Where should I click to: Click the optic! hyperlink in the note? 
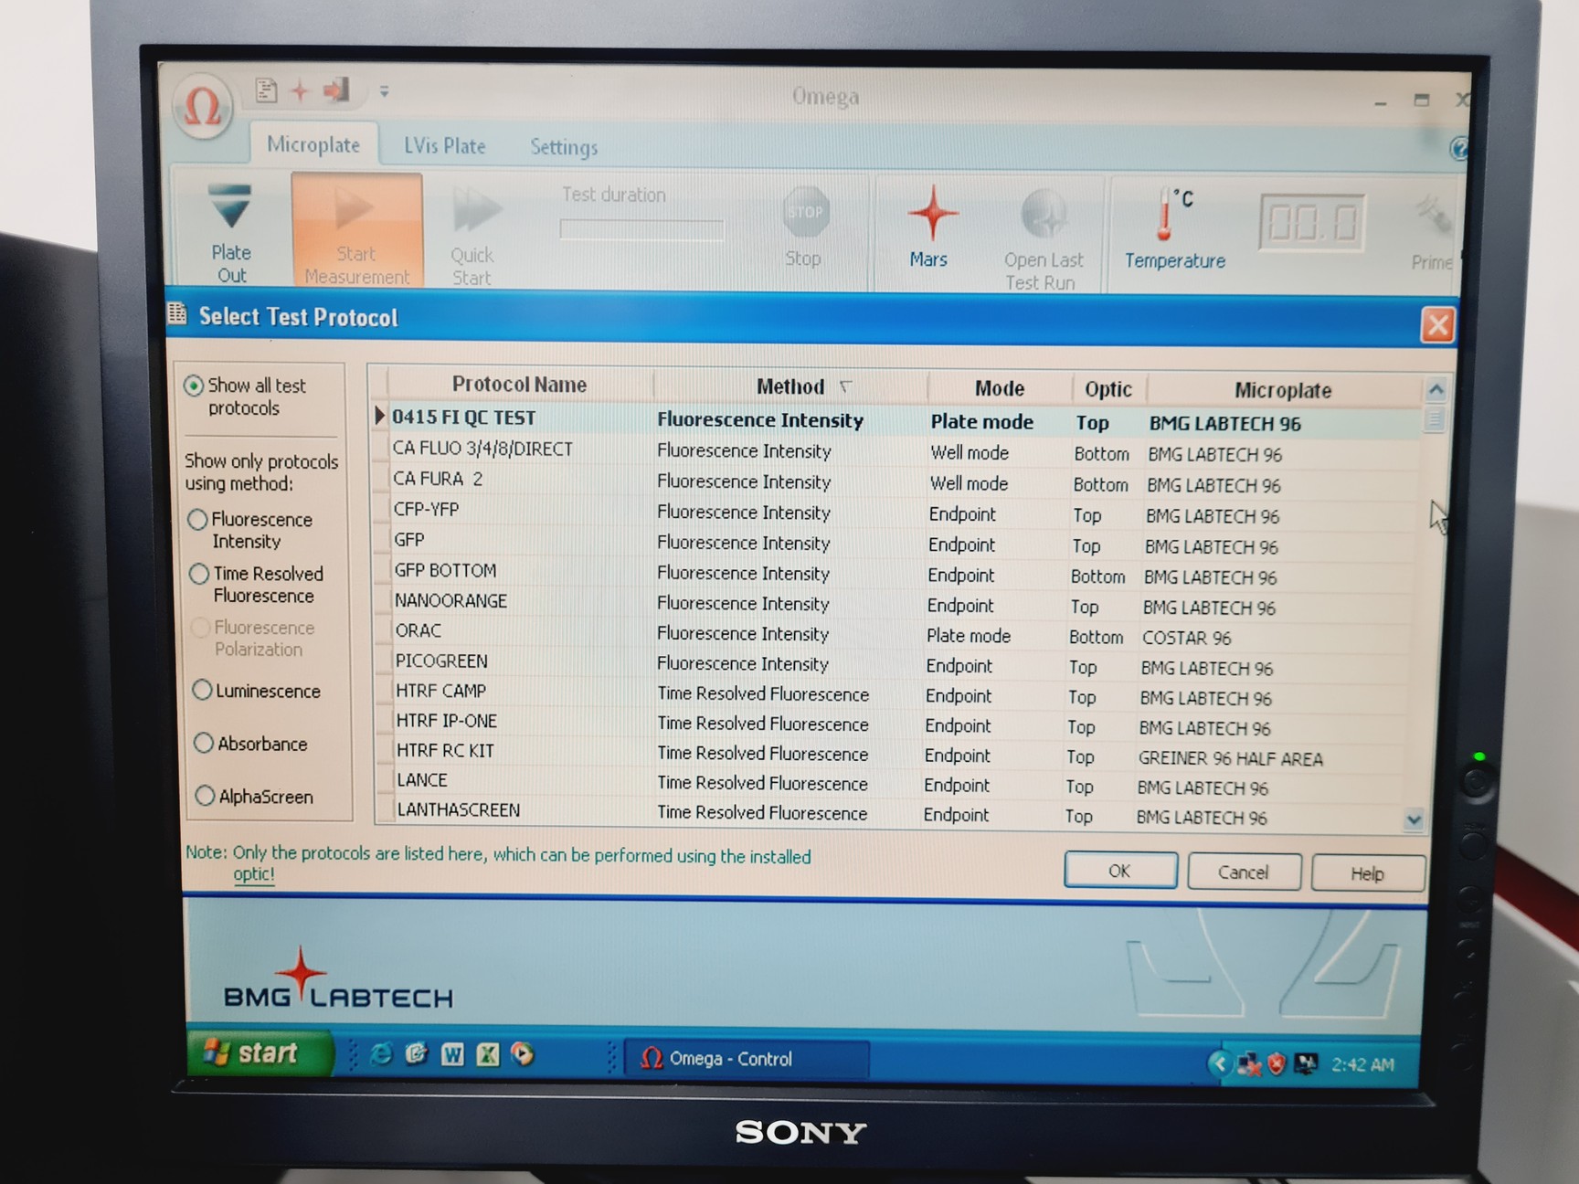pos(253,874)
